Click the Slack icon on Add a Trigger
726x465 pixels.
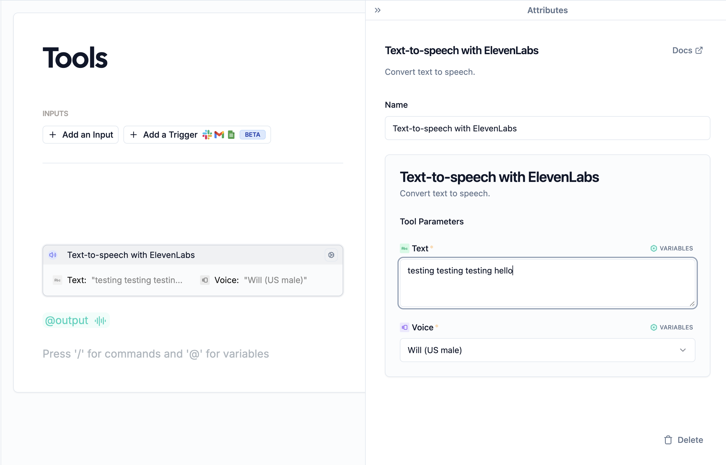207,135
